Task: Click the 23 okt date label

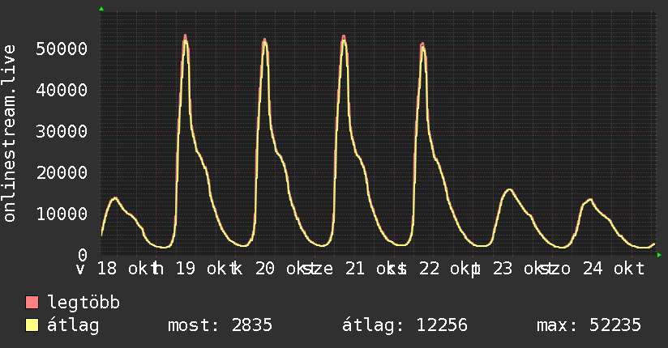Action: [x=522, y=269]
